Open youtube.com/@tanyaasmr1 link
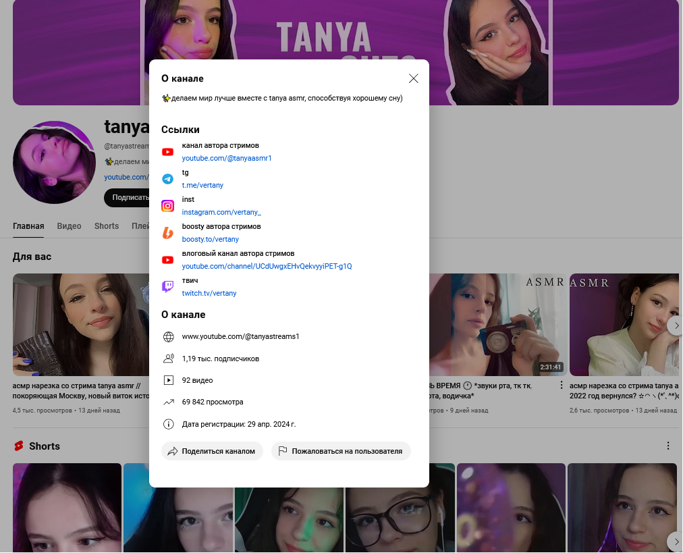 [227, 158]
